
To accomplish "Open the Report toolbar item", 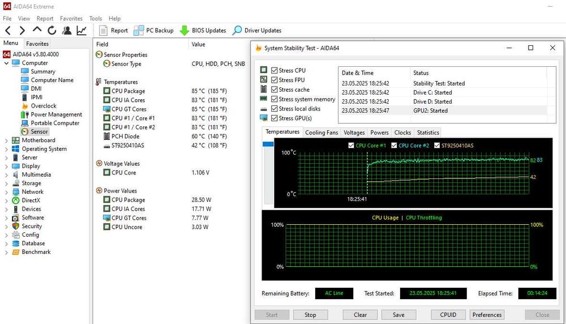I will coord(113,31).
